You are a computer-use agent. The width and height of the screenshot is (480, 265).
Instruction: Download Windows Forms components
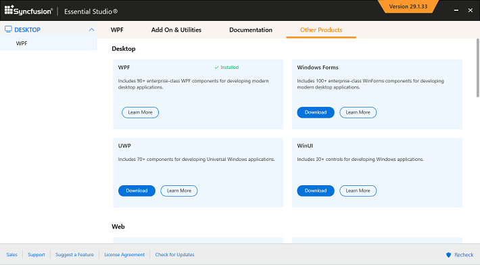[316, 112]
